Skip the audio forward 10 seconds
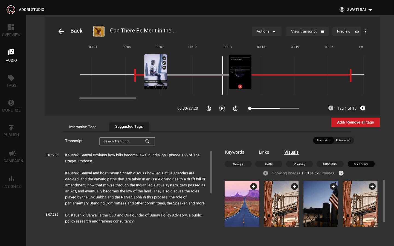Image resolution: width=394 pixels, height=246 pixels. 235,109
